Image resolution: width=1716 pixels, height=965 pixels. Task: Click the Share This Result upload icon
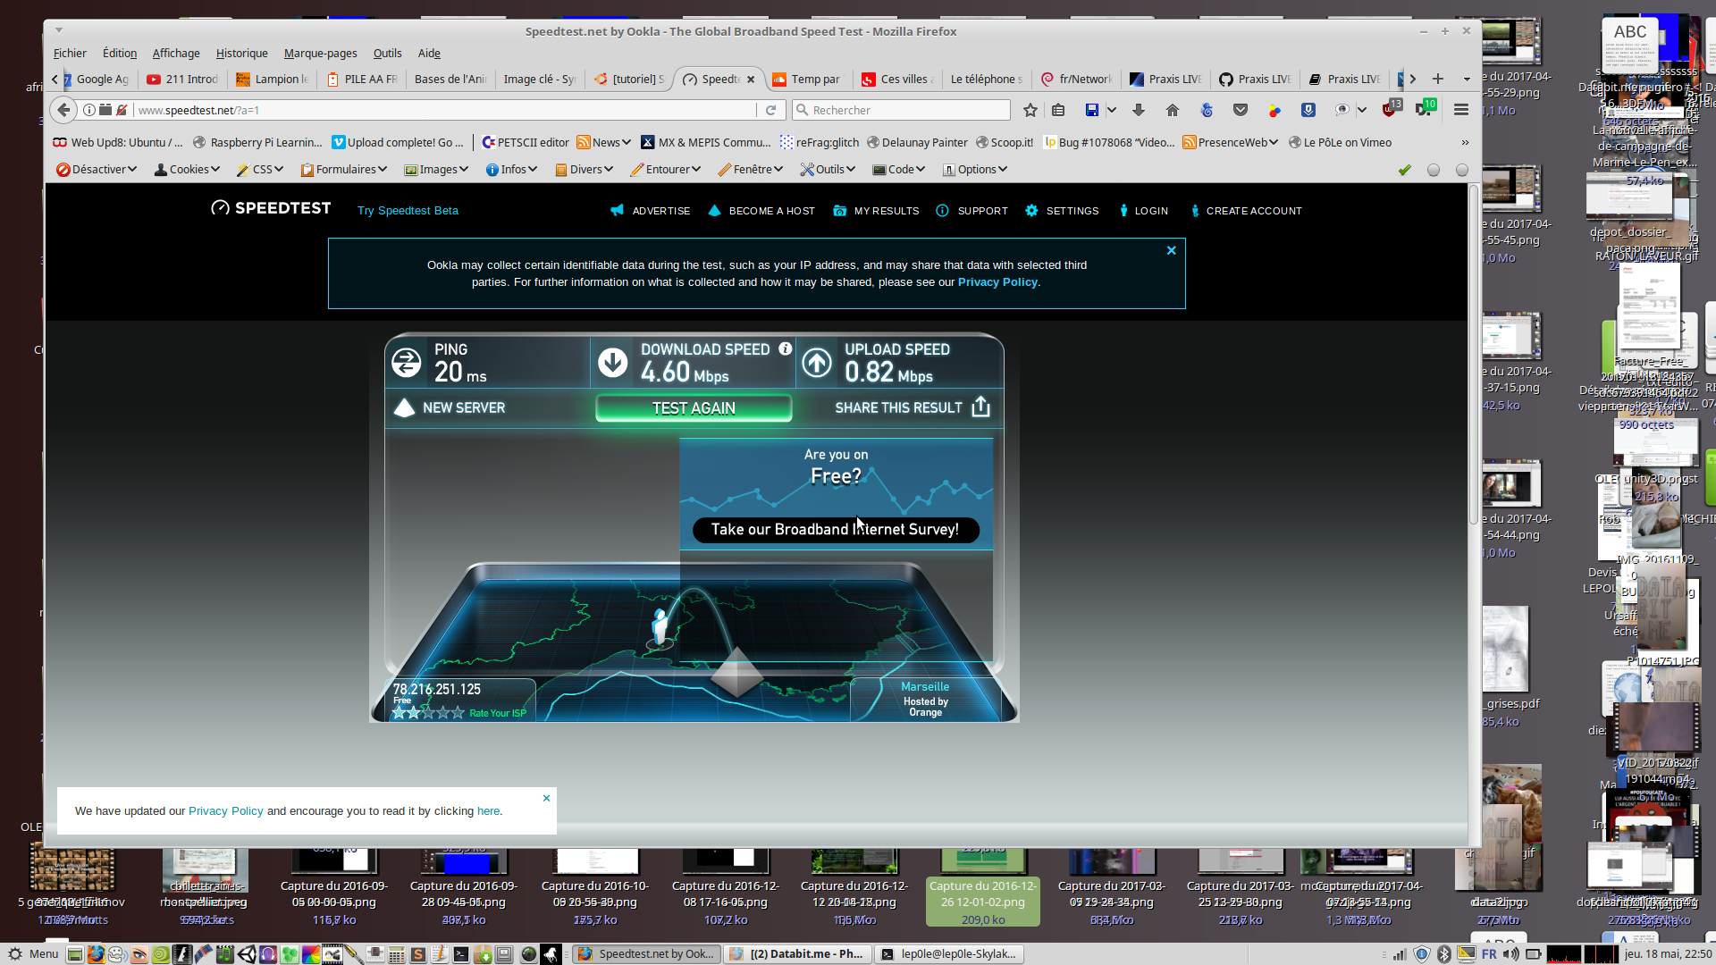[980, 407]
